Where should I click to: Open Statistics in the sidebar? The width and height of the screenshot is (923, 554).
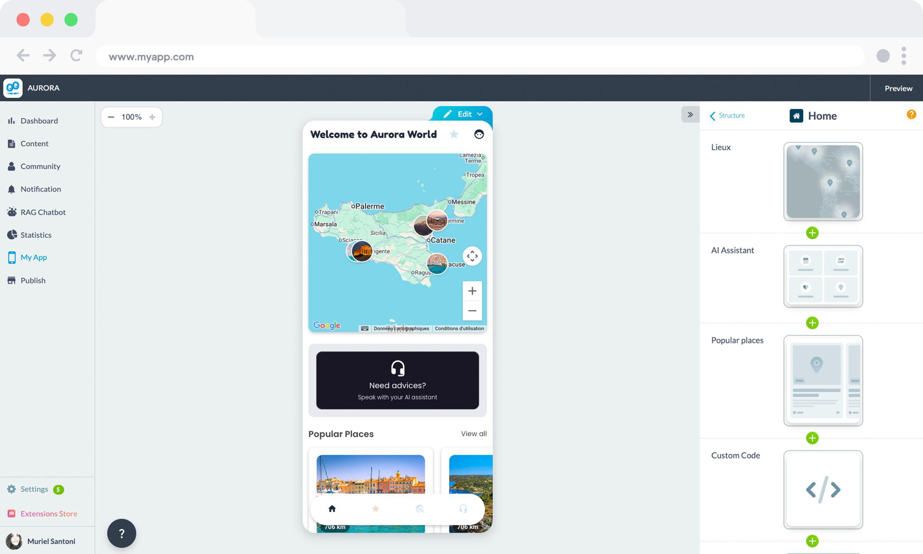(36, 235)
